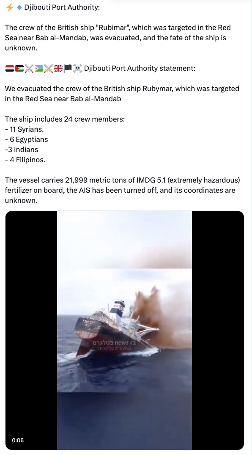Click the Palestine flag emoji
This screenshot has height=455, width=252.
[x=19, y=69]
